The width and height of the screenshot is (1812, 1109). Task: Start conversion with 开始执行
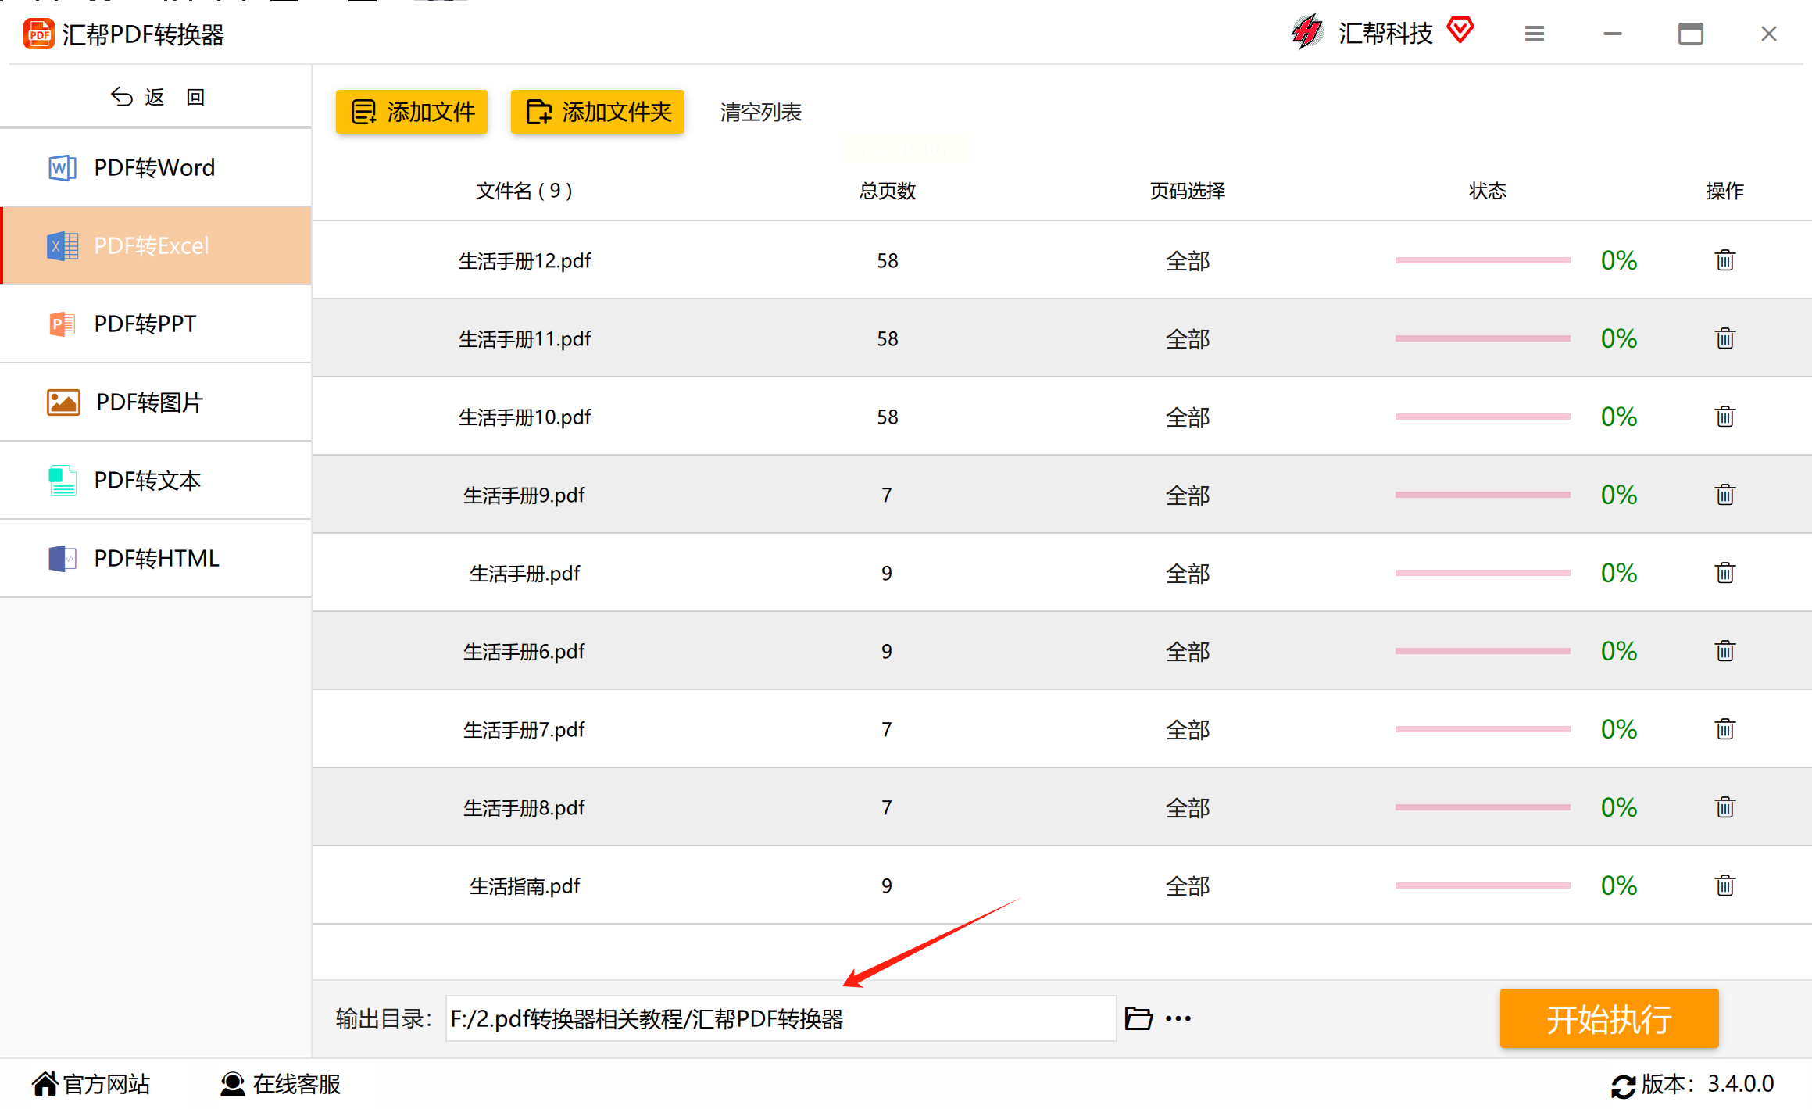[1609, 1018]
